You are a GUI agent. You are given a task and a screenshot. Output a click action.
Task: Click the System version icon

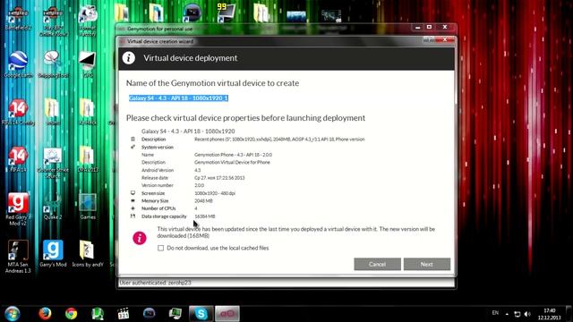[x=133, y=147]
